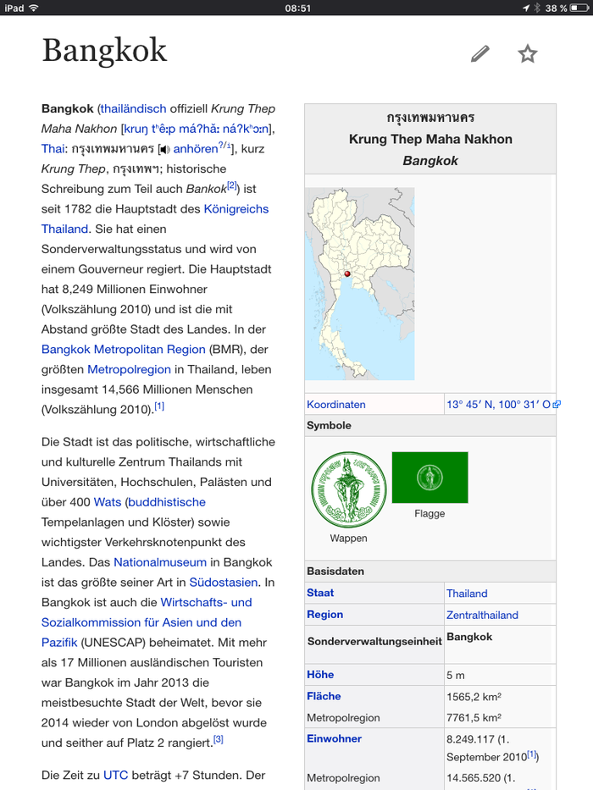Tap the star watchlist icon
Image resolution: width=593 pixels, height=790 pixels.
click(528, 53)
